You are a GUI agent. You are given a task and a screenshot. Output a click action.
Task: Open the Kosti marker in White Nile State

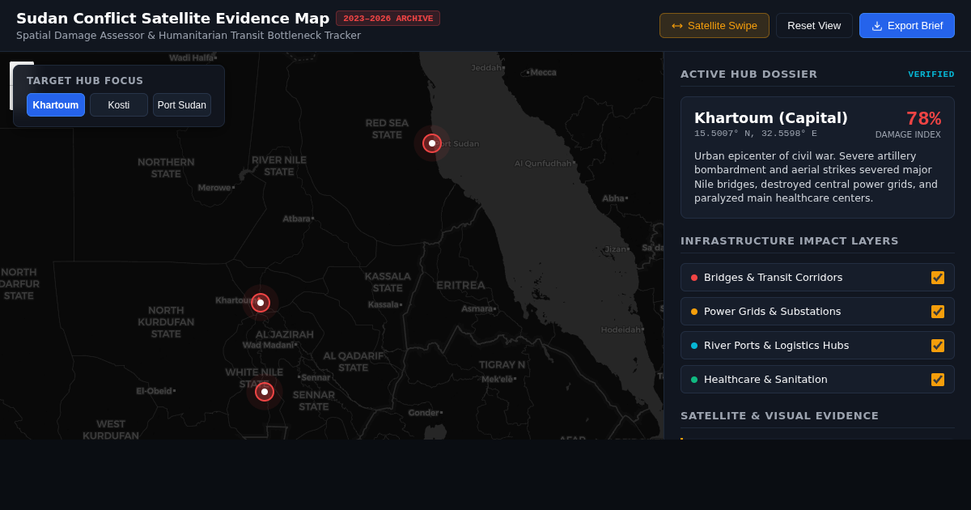[265, 392]
